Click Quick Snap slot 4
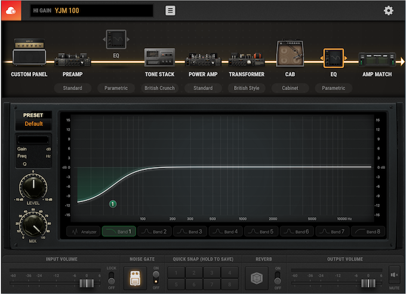 230,273
